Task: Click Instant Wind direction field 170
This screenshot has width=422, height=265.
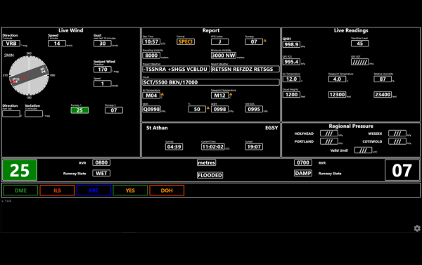Action: (103, 70)
